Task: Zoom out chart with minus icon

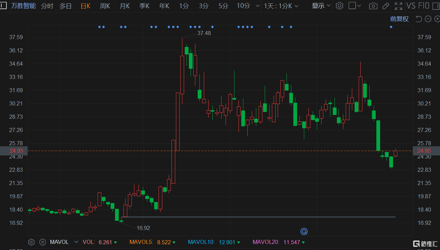Action: (428, 19)
